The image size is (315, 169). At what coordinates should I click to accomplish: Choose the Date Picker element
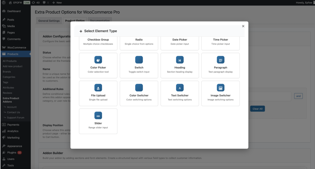coord(180,42)
